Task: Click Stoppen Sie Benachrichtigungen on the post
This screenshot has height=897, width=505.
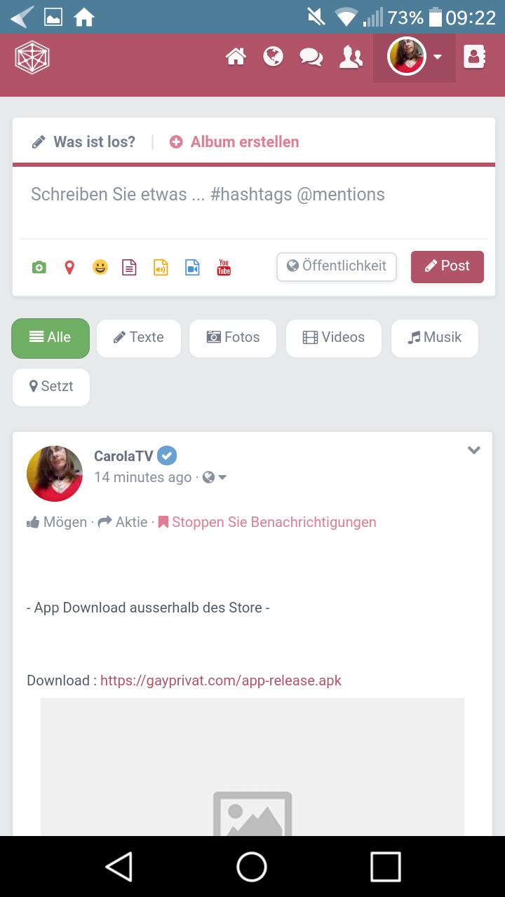Action: 267,522
